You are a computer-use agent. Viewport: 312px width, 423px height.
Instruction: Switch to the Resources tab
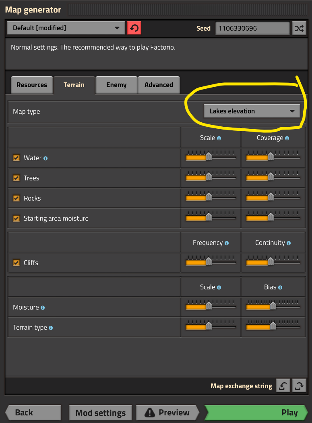[x=32, y=85]
